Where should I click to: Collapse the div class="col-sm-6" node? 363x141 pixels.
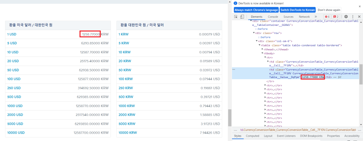click(256, 41)
